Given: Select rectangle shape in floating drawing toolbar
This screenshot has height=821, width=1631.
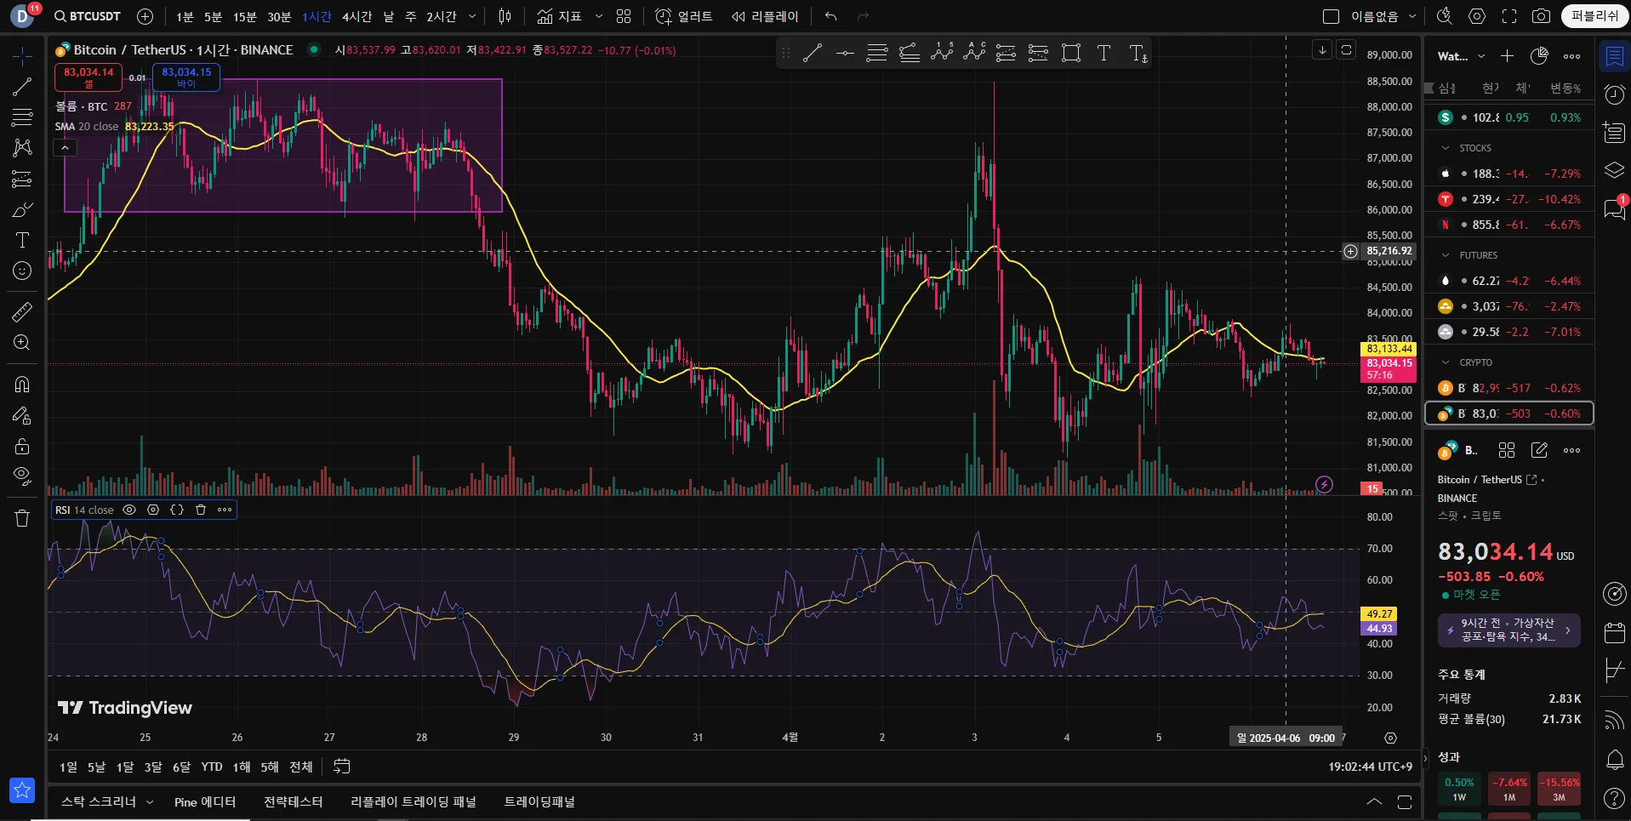Looking at the screenshot, I should 1071,54.
